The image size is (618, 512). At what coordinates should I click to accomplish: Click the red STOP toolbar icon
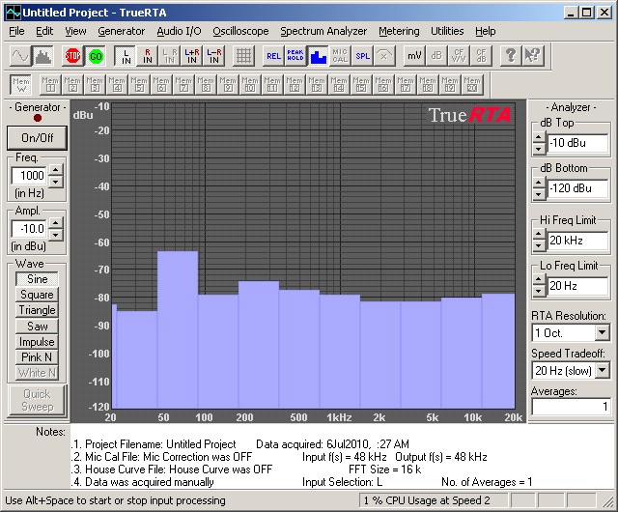pyautogui.click(x=72, y=55)
